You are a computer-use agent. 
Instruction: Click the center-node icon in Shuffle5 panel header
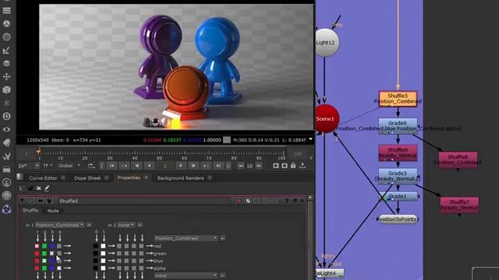coord(31,201)
